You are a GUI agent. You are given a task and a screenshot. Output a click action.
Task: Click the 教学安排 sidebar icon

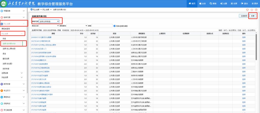point(2,84)
